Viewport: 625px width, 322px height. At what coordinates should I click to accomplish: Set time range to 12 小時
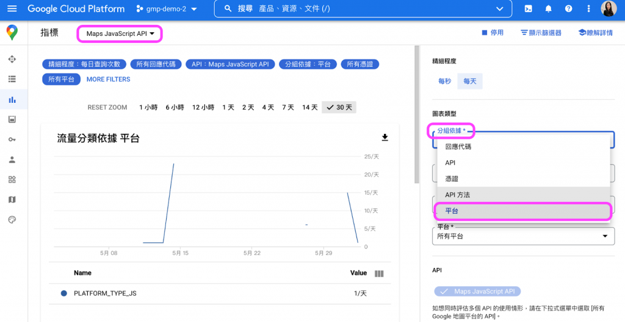click(x=203, y=107)
